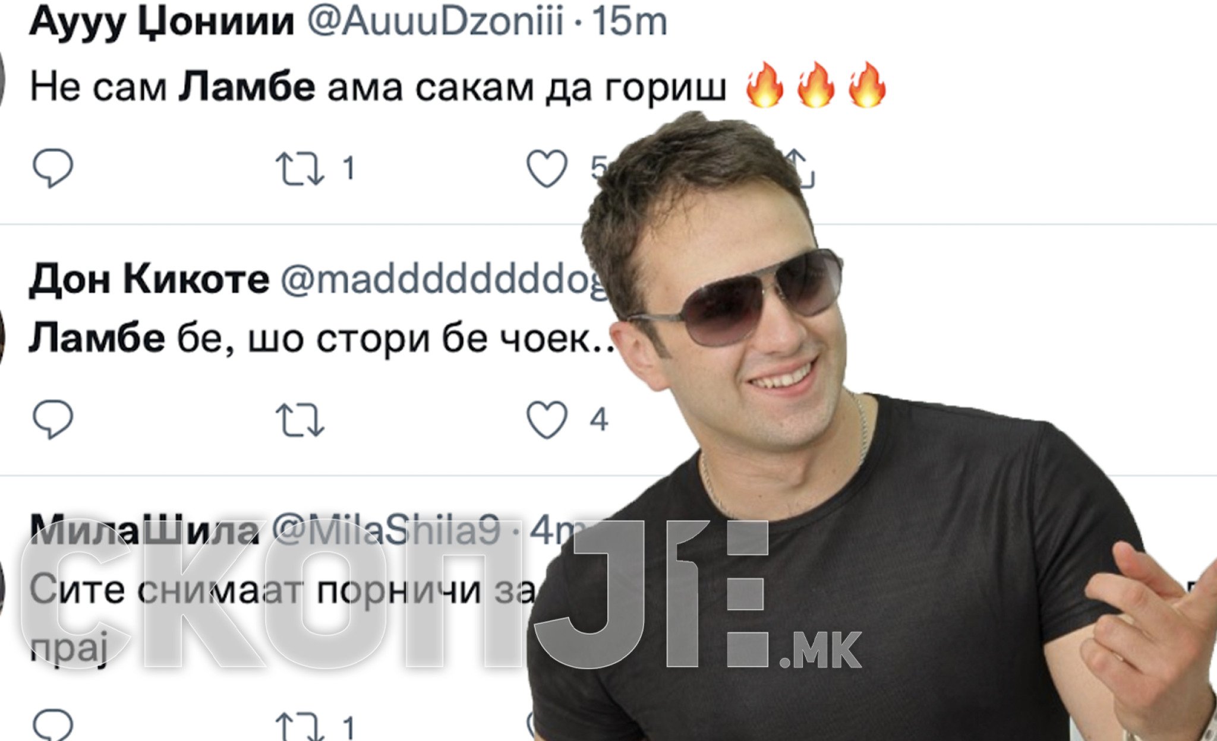Click the fire emojis in first tweet
The image size is (1217, 741).
816,85
